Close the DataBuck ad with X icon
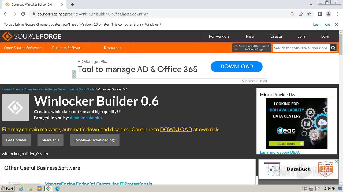The width and height of the screenshot is (343, 192). point(337,162)
